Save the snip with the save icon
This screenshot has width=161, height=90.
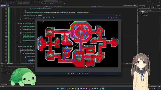coord(111,18)
